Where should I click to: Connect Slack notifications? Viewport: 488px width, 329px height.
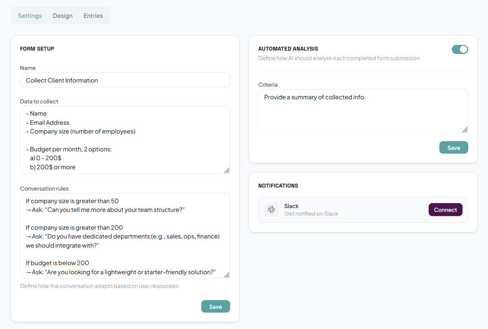point(445,210)
